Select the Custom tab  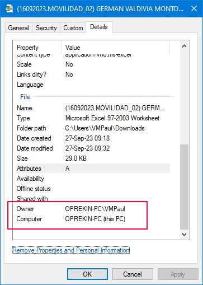pyautogui.click(x=73, y=28)
